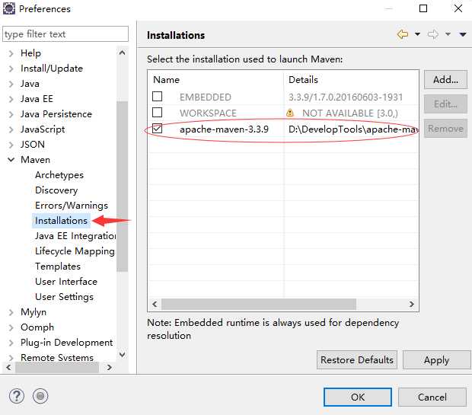Open the preferences view menu triangle
This screenshot has height=415, width=472.
[x=463, y=34]
